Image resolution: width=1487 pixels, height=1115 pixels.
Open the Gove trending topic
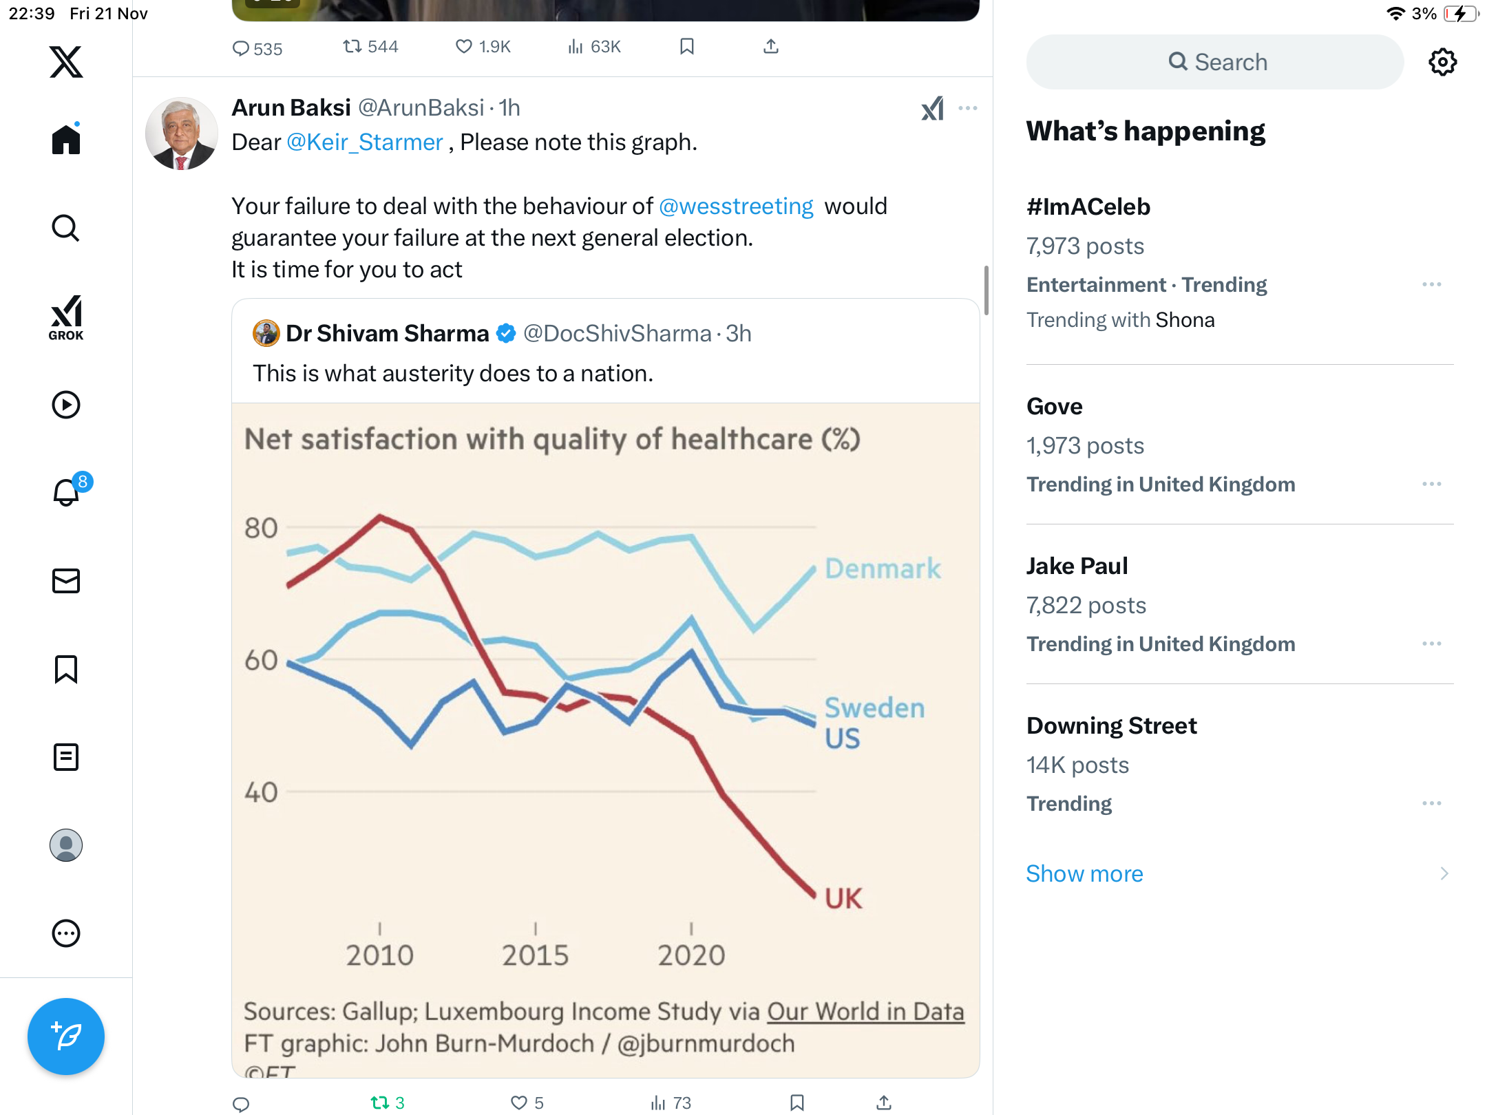pyautogui.click(x=1054, y=407)
